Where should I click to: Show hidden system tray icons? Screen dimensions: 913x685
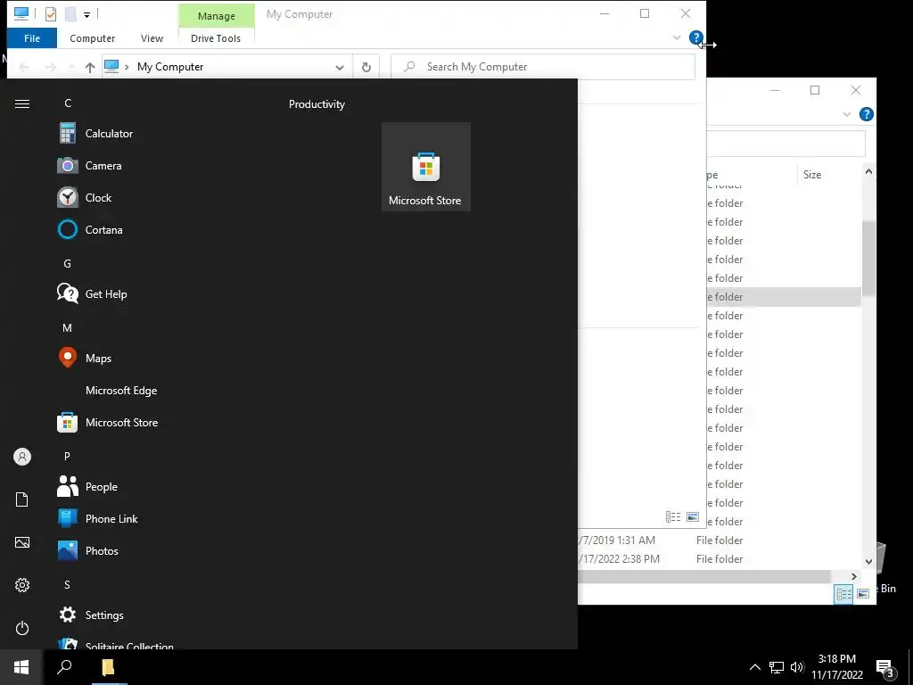click(754, 667)
